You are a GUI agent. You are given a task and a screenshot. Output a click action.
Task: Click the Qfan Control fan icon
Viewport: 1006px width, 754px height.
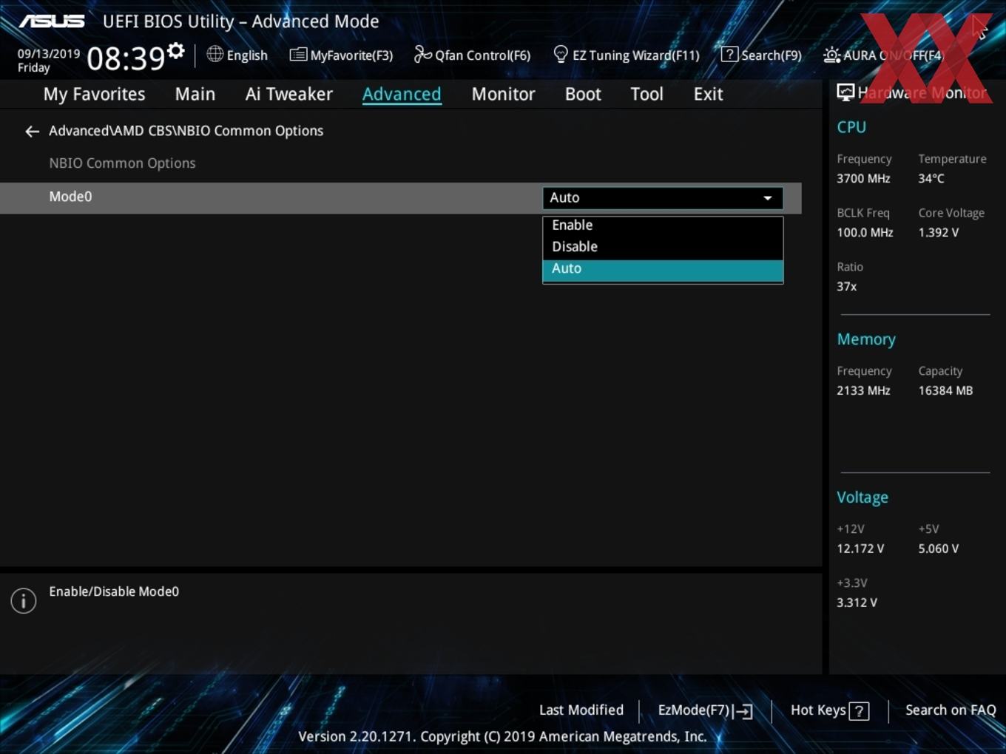(422, 54)
